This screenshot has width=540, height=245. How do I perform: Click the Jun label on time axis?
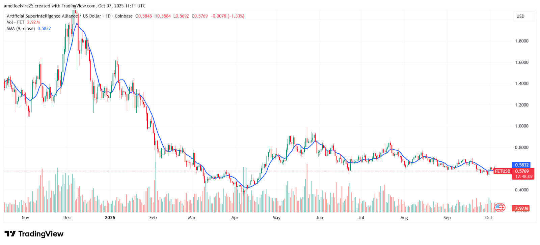(319, 218)
